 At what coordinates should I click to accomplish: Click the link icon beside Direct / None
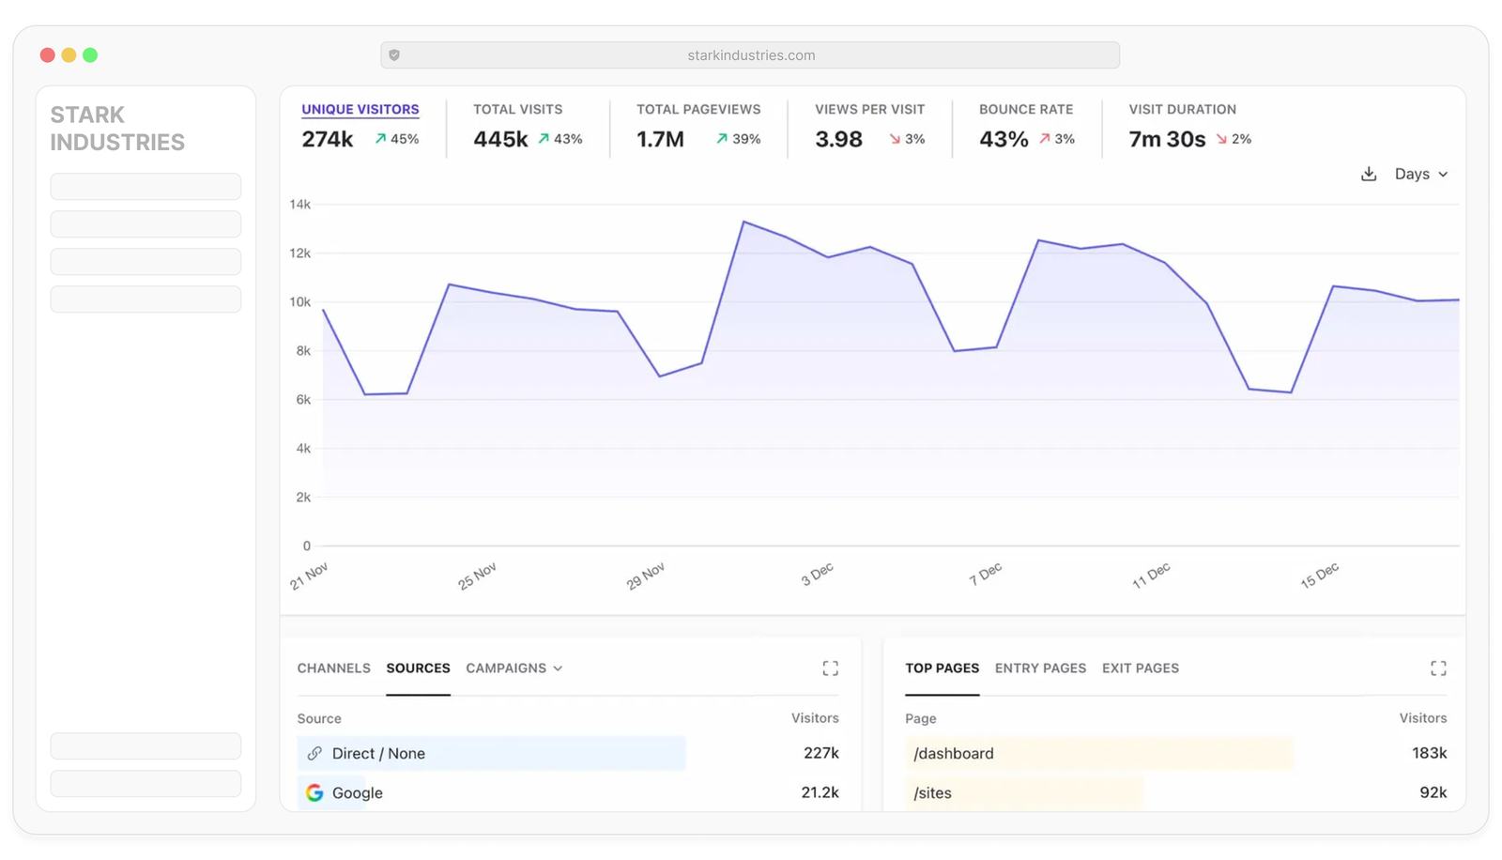(313, 753)
